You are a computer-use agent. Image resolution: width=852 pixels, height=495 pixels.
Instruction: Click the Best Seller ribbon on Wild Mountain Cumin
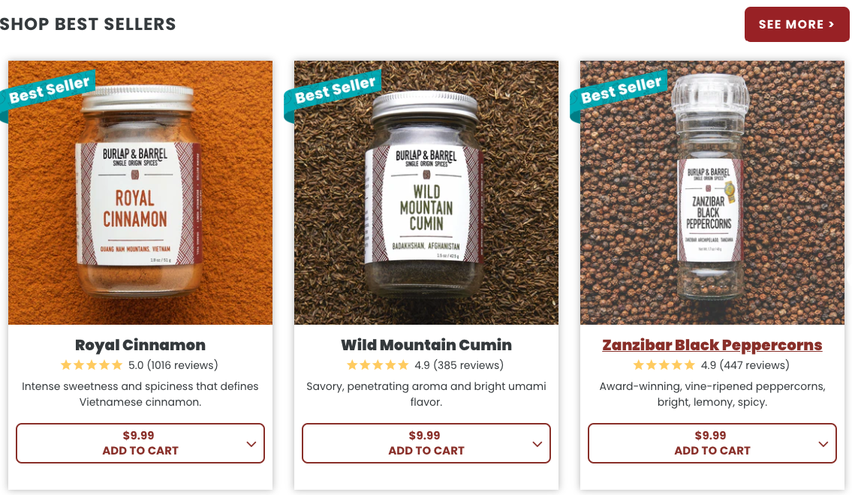[x=334, y=91]
